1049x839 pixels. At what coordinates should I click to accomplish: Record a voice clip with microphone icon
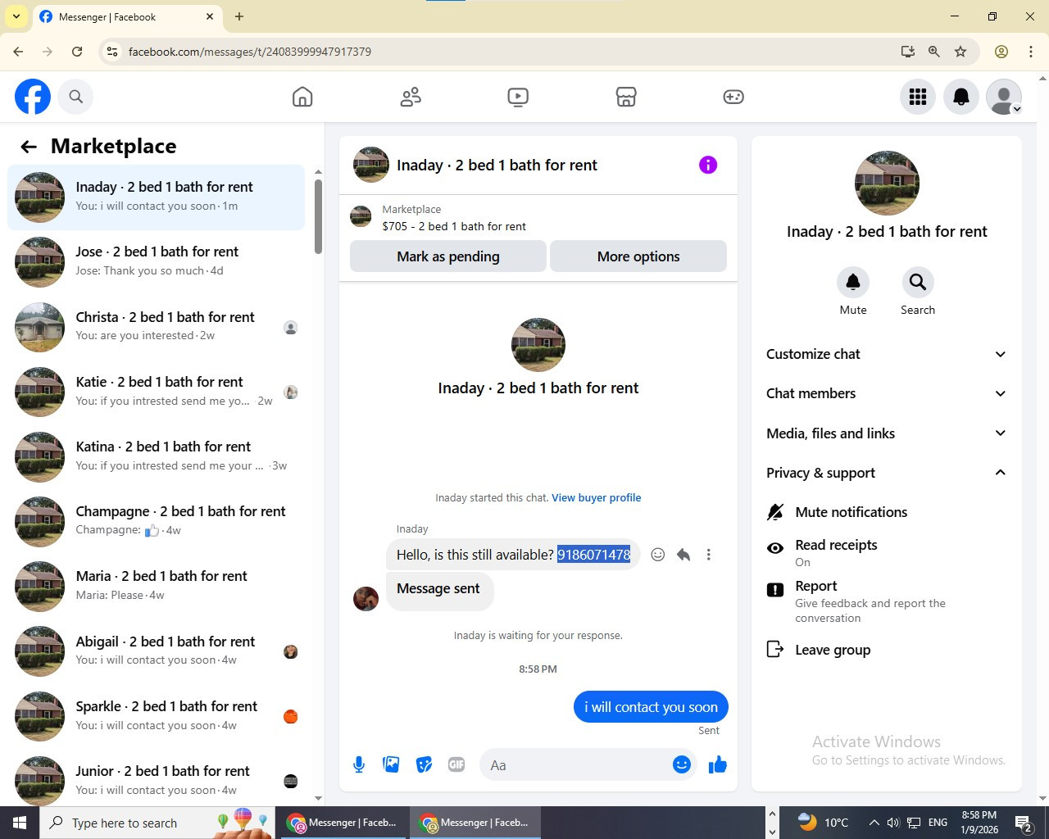[359, 764]
